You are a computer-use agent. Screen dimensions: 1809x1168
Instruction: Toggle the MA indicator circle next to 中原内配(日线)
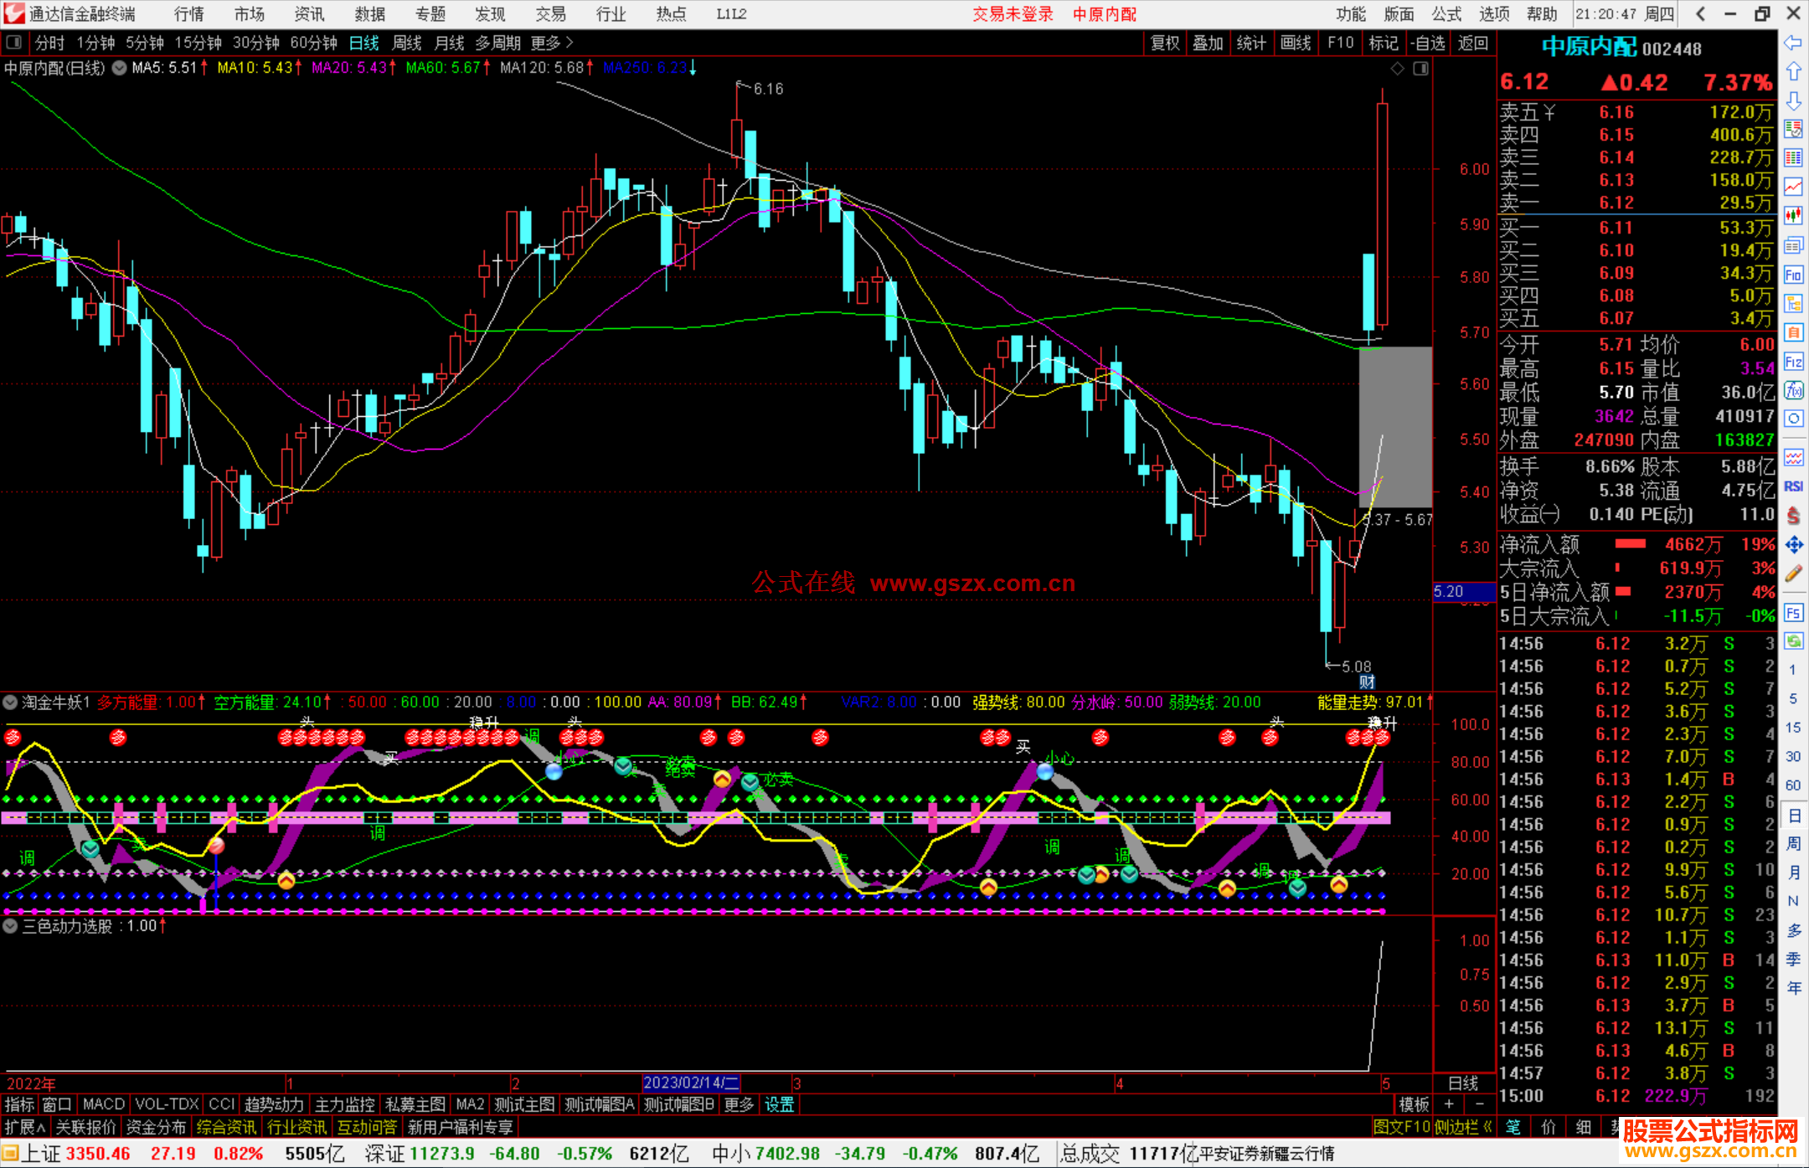119,68
